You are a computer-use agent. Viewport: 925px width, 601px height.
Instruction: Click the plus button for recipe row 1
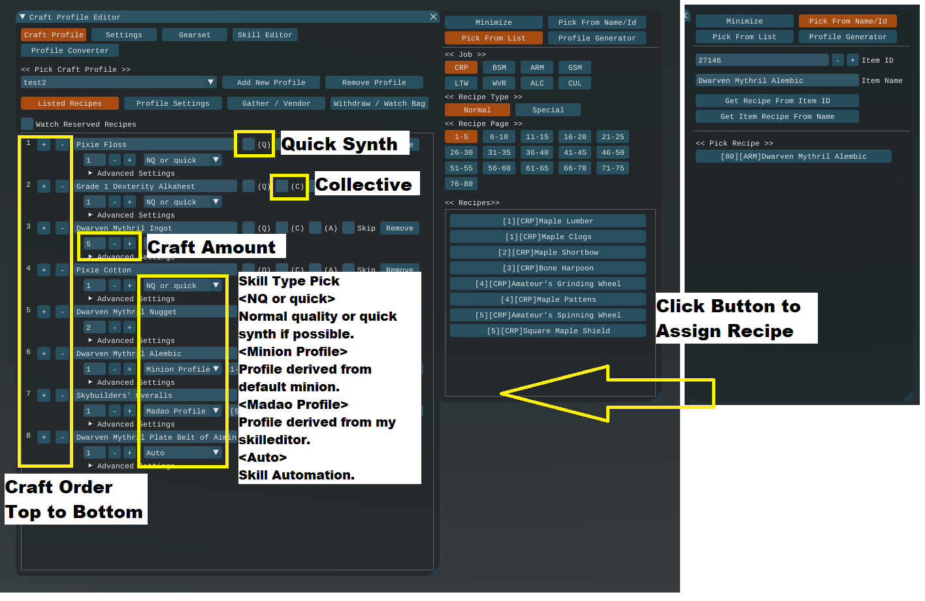tap(44, 144)
